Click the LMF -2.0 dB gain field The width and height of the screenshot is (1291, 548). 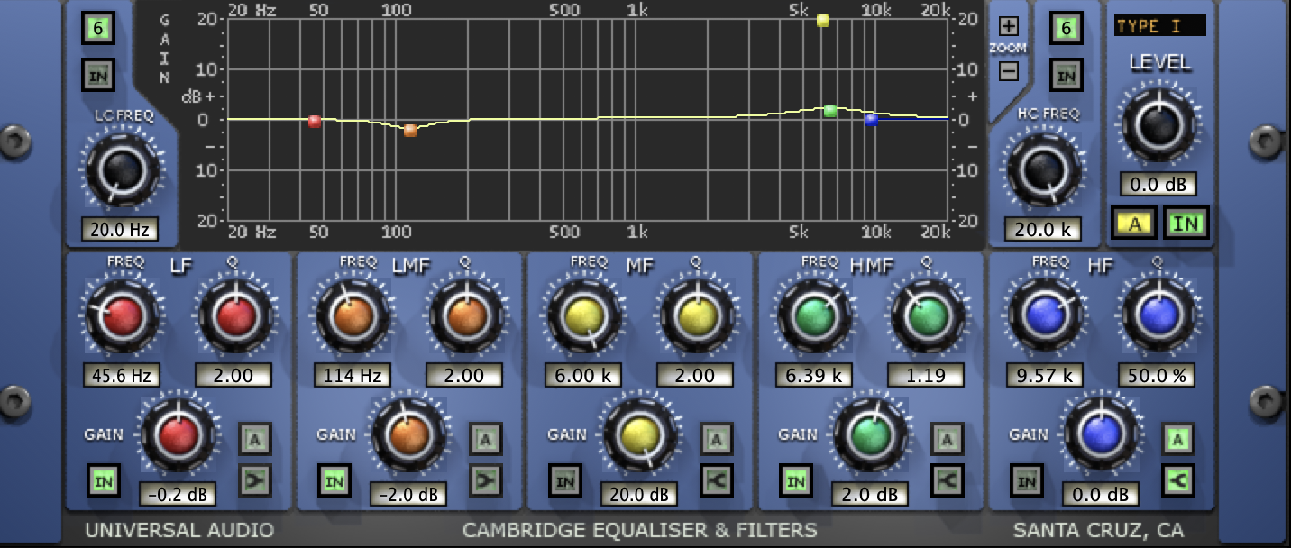pyautogui.click(x=407, y=495)
